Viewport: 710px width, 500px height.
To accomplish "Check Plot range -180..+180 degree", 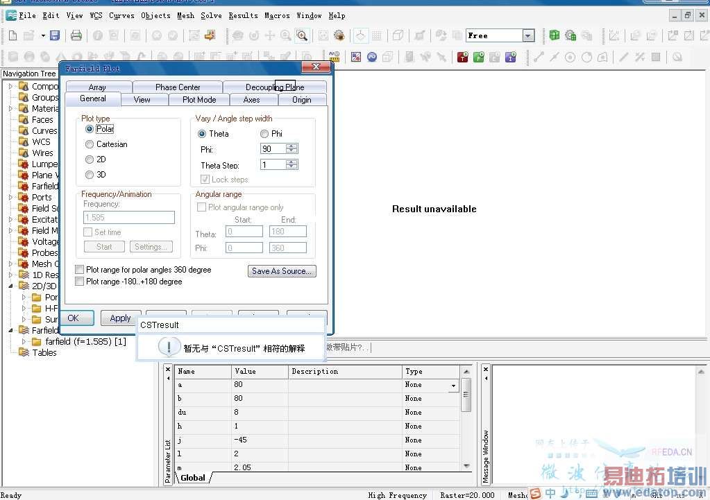I will point(80,282).
